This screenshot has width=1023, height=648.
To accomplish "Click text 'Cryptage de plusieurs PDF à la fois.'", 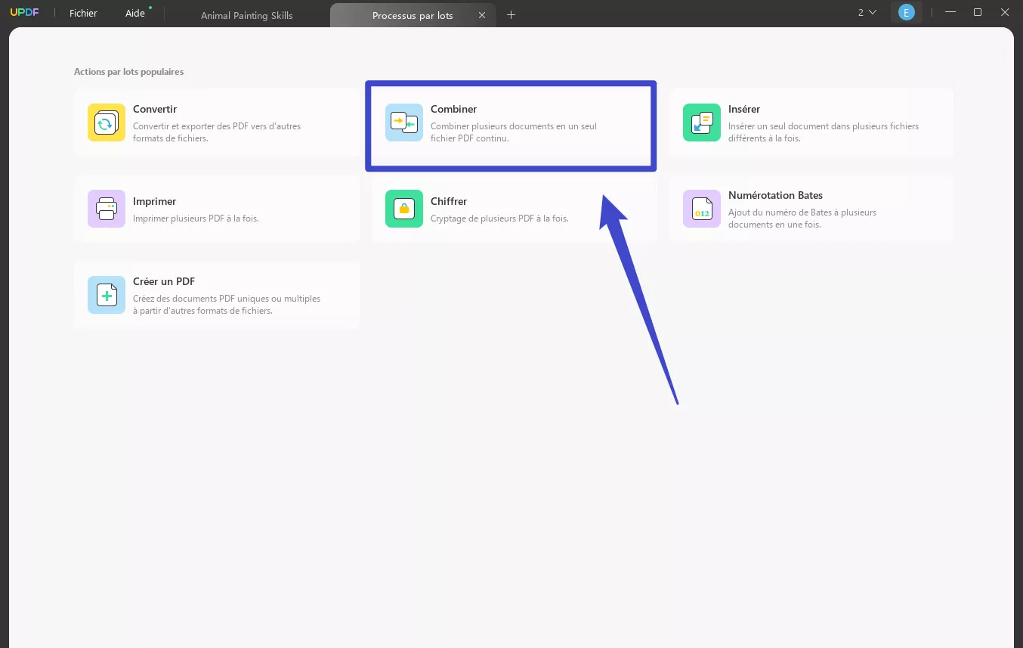I will click(499, 219).
